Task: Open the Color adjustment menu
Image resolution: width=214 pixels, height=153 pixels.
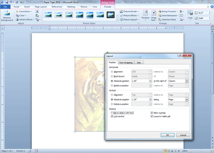Action: [x=21, y=16]
